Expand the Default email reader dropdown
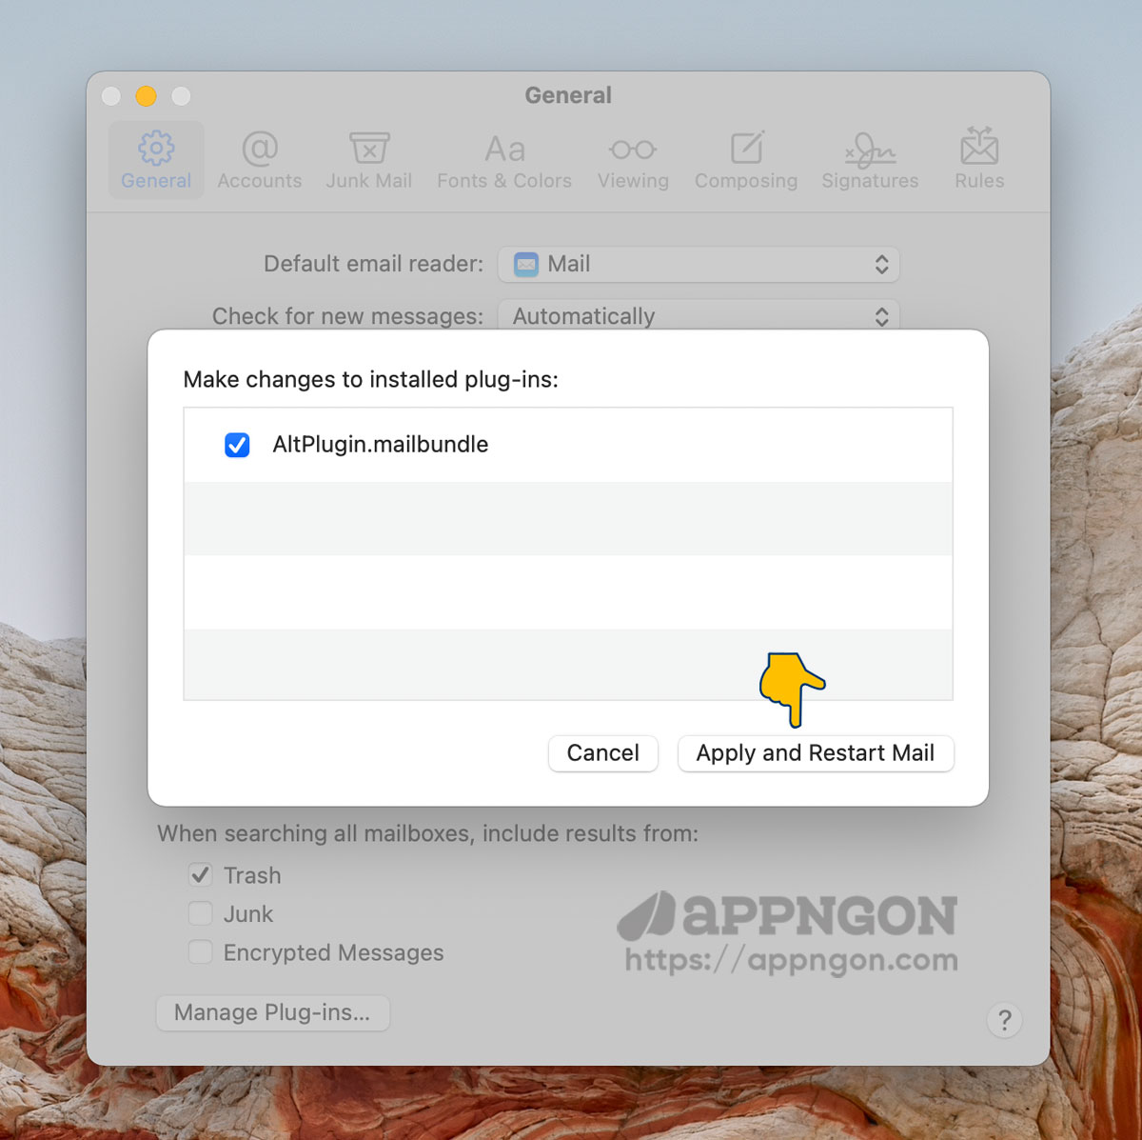Screen dimensions: 1142x1140 point(699,265)
